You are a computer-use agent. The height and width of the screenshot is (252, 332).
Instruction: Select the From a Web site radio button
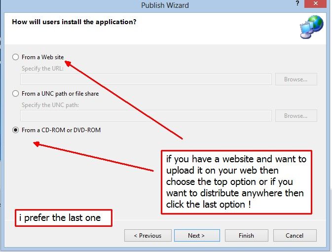(15, 57)
